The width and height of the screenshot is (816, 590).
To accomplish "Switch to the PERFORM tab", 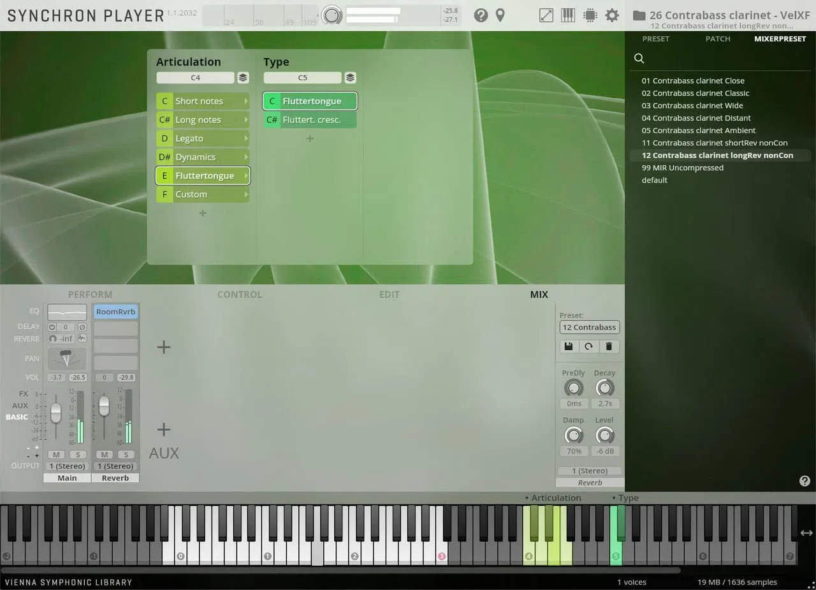I will coord(90,295).
